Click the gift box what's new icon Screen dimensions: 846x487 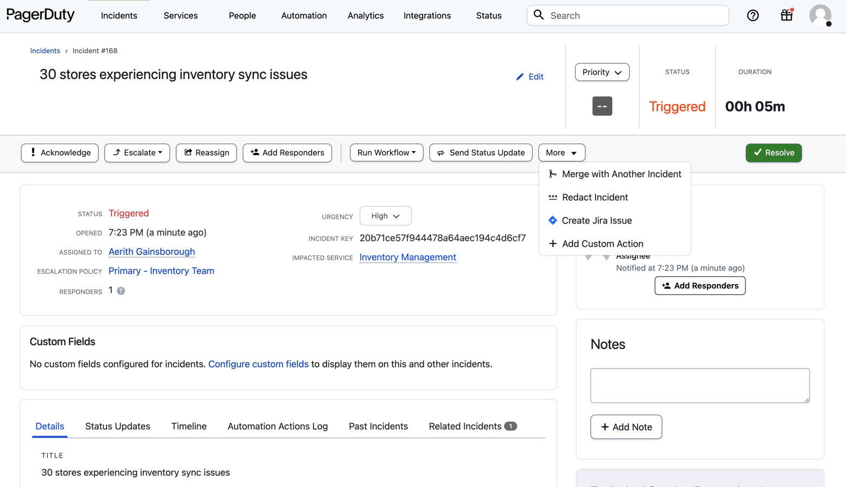(x=786, y=15)
